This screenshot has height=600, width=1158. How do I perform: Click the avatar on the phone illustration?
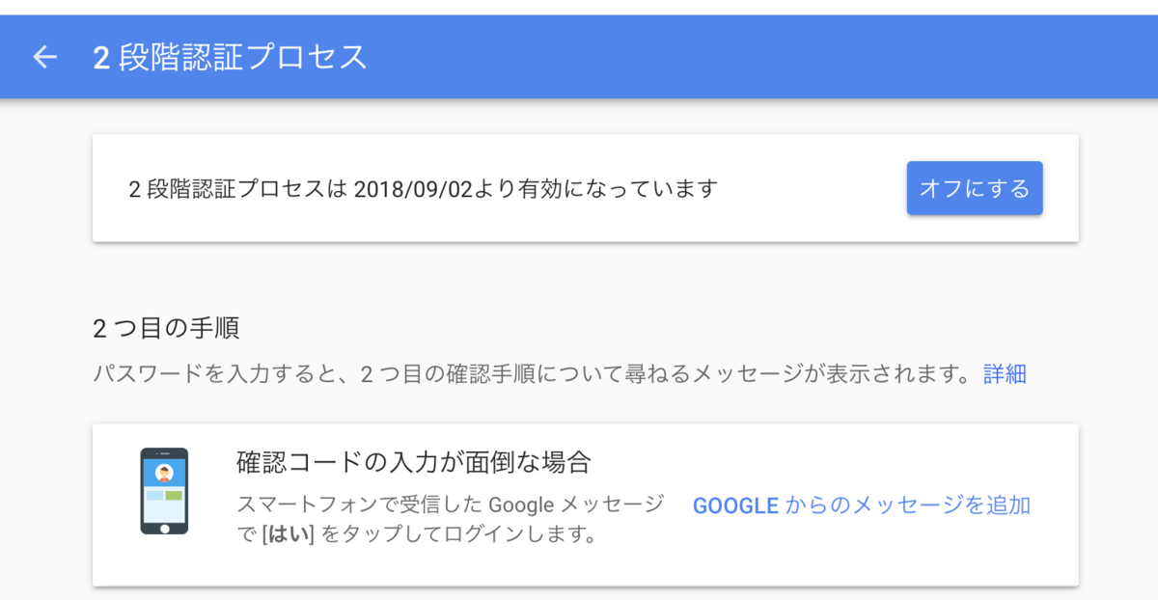pyautogui.click(x=164, y=473)
